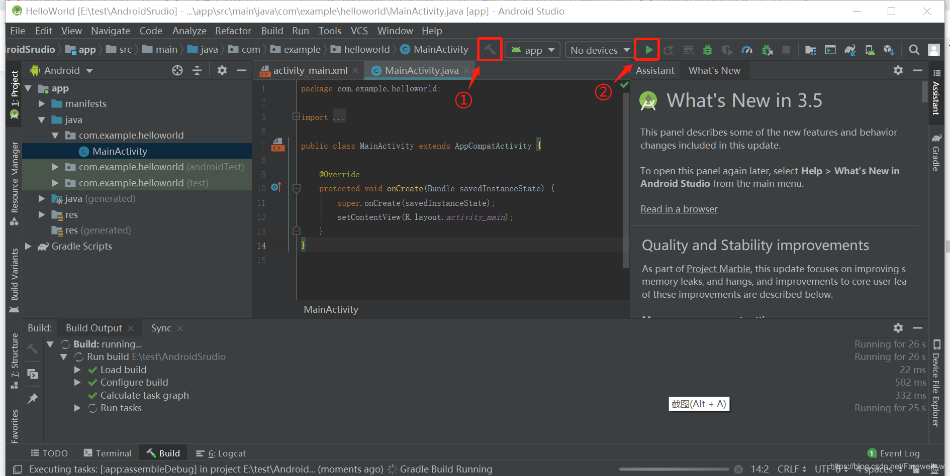Click Attach debugger to Android process icon
This screenshot has height=476, width=950.
767,50
